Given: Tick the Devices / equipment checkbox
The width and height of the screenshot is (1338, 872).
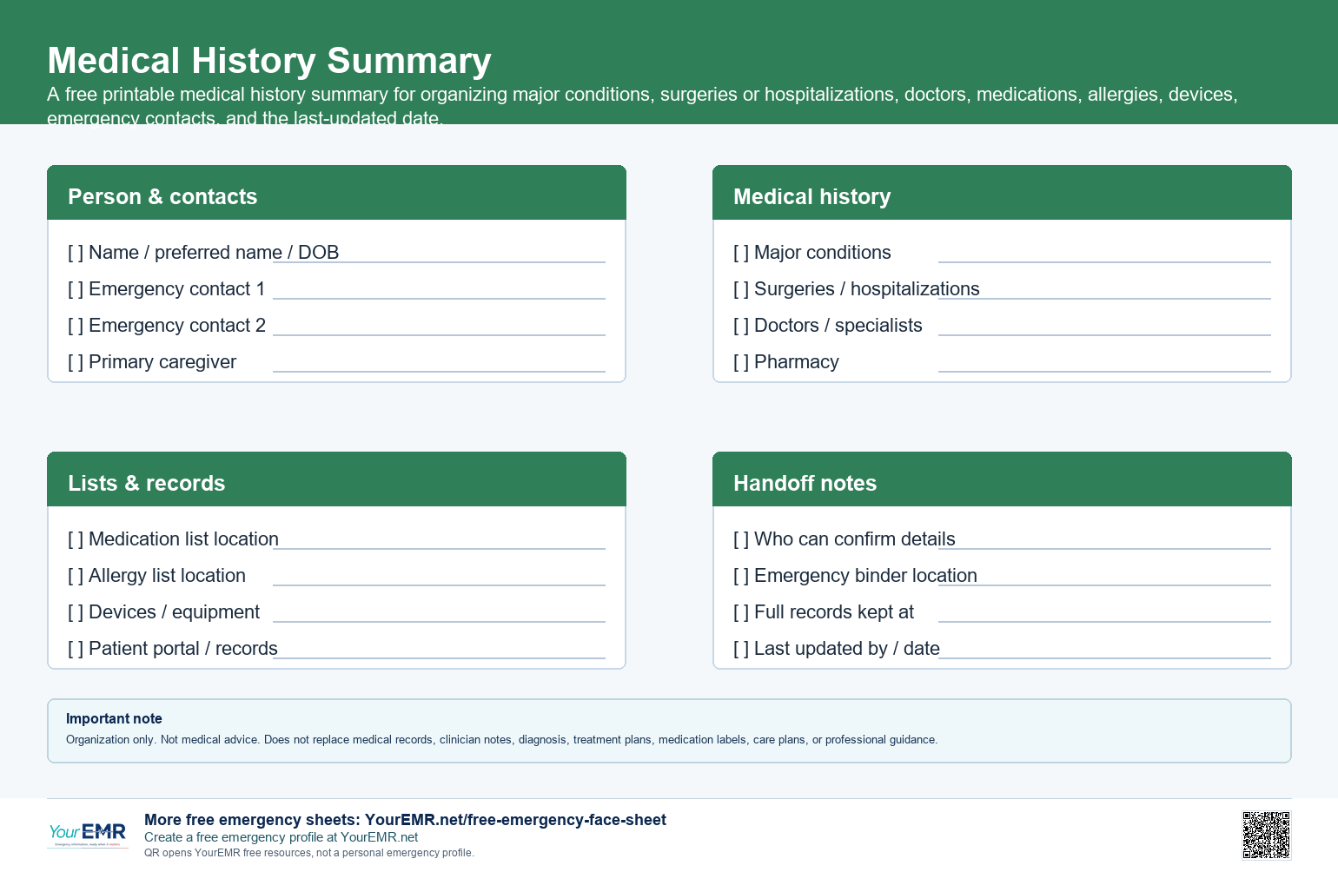Looking at the screenshot, I should pos(76,612).
